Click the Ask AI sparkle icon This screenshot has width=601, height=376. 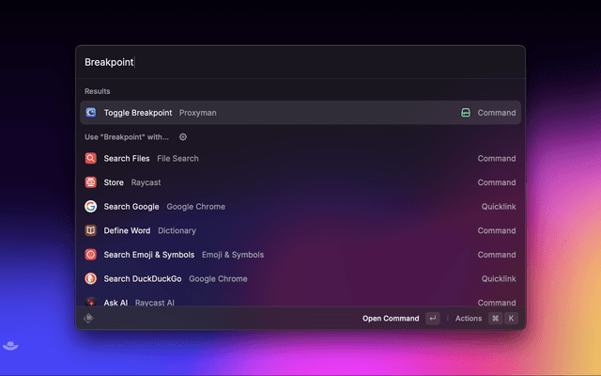(x=91, y=302)
